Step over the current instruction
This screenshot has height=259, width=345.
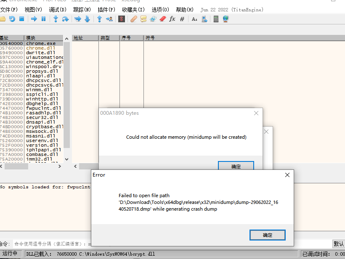click(x=66, y=19)
